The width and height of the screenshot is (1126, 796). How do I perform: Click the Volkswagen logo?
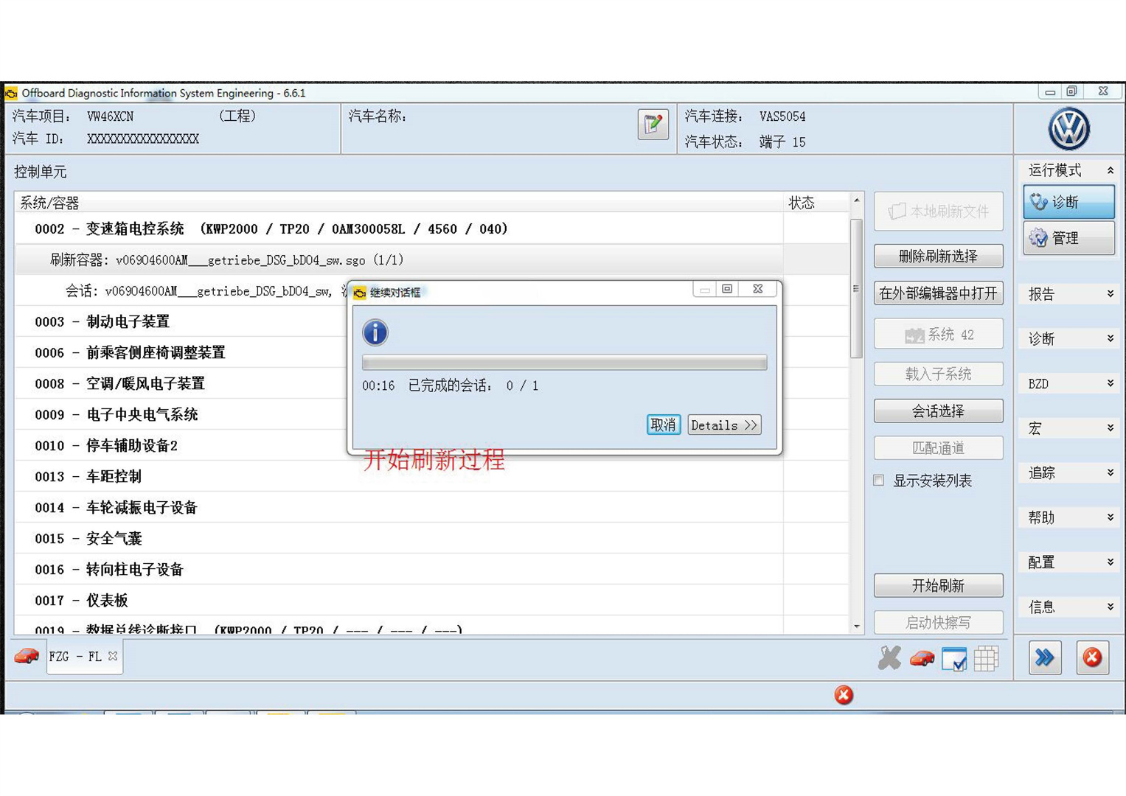point(1068,128)
